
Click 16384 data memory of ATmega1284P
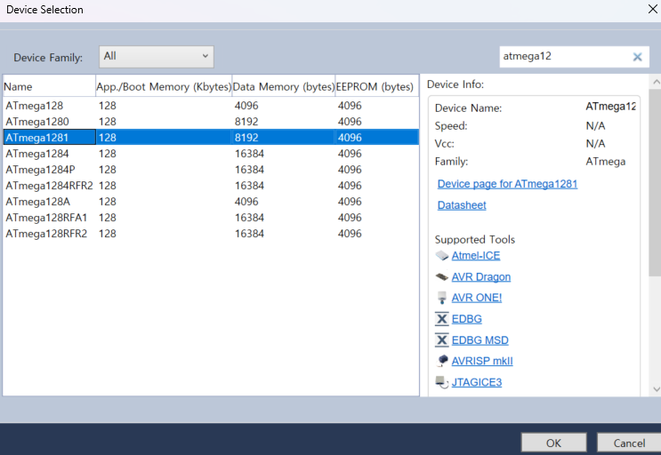coord(249,169)
